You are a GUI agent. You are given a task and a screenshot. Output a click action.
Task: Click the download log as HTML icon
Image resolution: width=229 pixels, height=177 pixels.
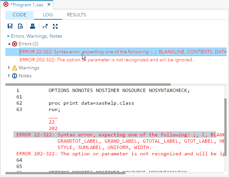[20, 26]
